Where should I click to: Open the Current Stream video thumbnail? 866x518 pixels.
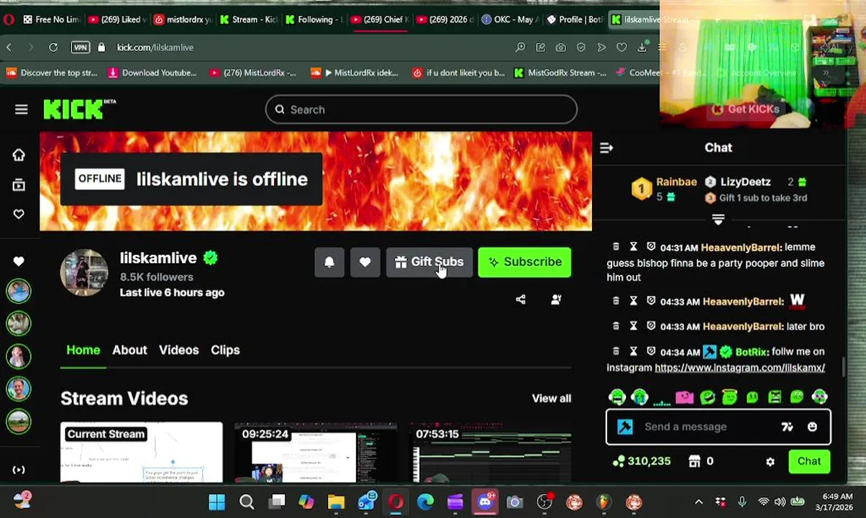pos(142,453)
